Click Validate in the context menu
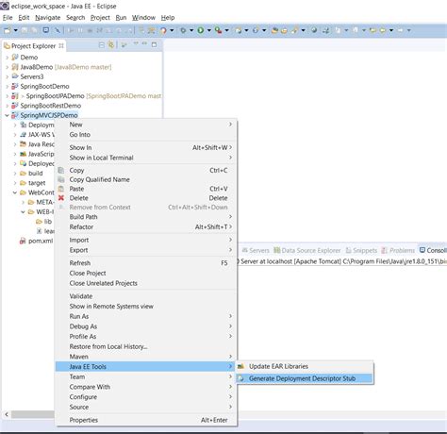Image resolution: width=447 pixels, height=434 pixels. 146,296
